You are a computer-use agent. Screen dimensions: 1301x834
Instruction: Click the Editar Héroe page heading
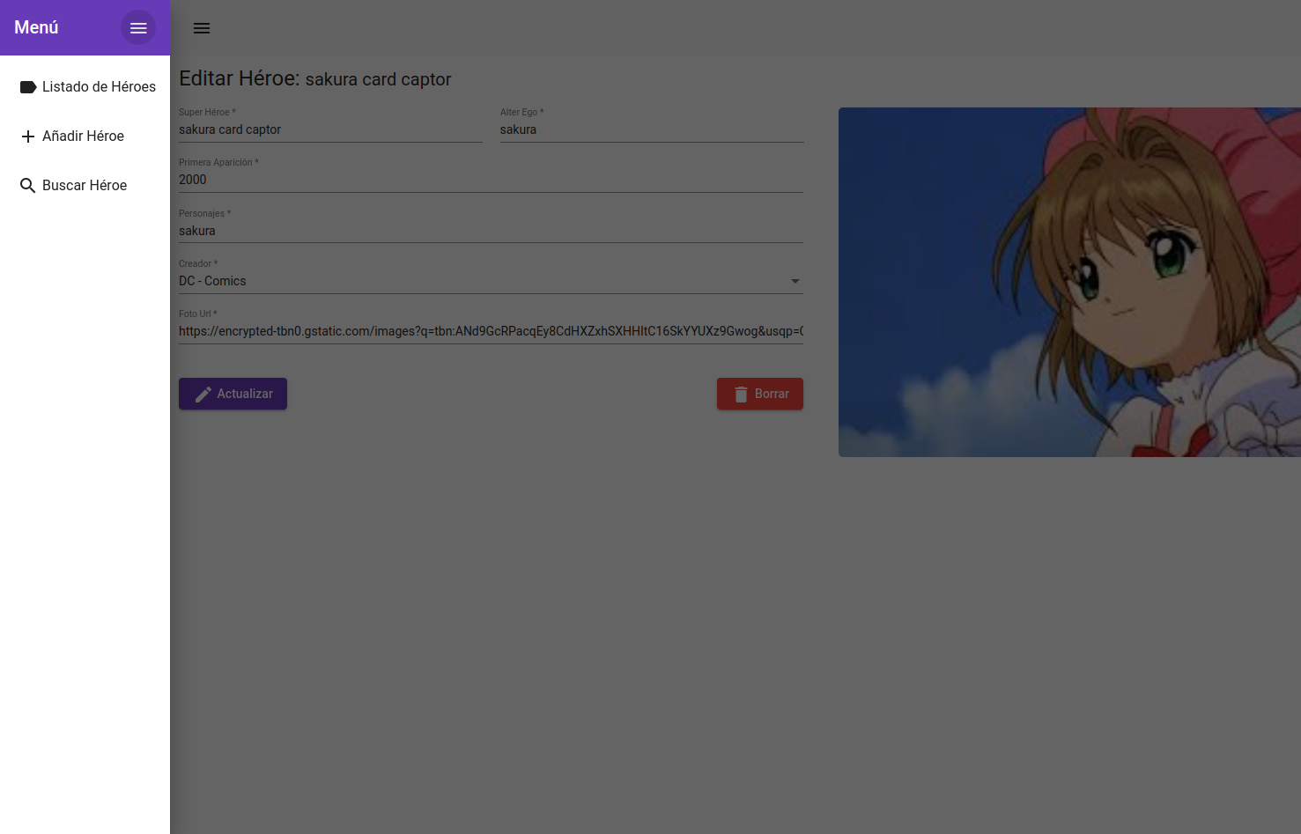314,78
